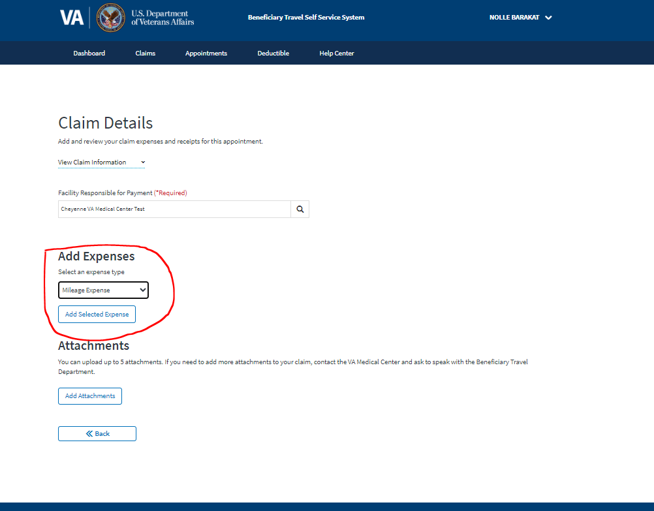Click the facility search magnifying glass icon

click(x=300, y=209)
